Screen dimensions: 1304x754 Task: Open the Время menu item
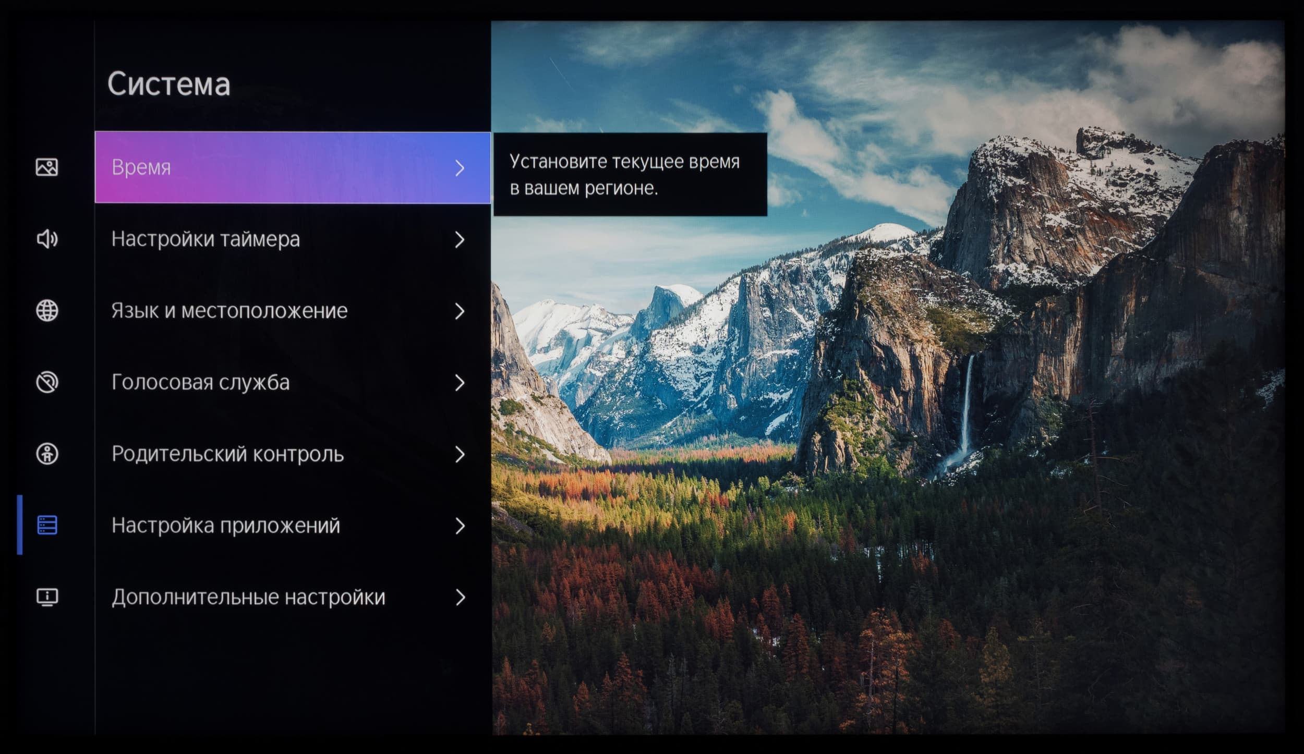141,167
